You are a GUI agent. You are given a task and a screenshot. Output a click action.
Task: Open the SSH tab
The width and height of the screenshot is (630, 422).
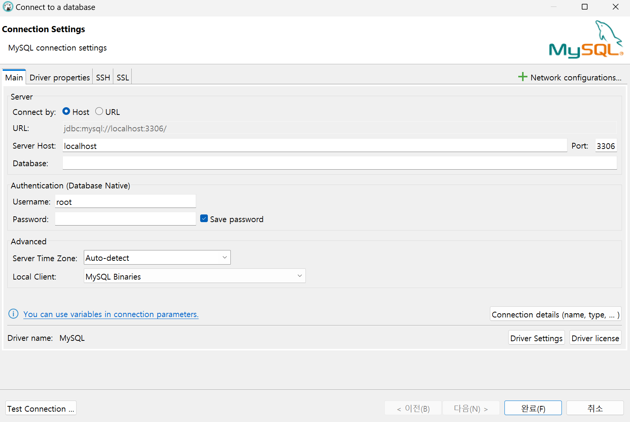pyautogui.click(x=103, y=77)
